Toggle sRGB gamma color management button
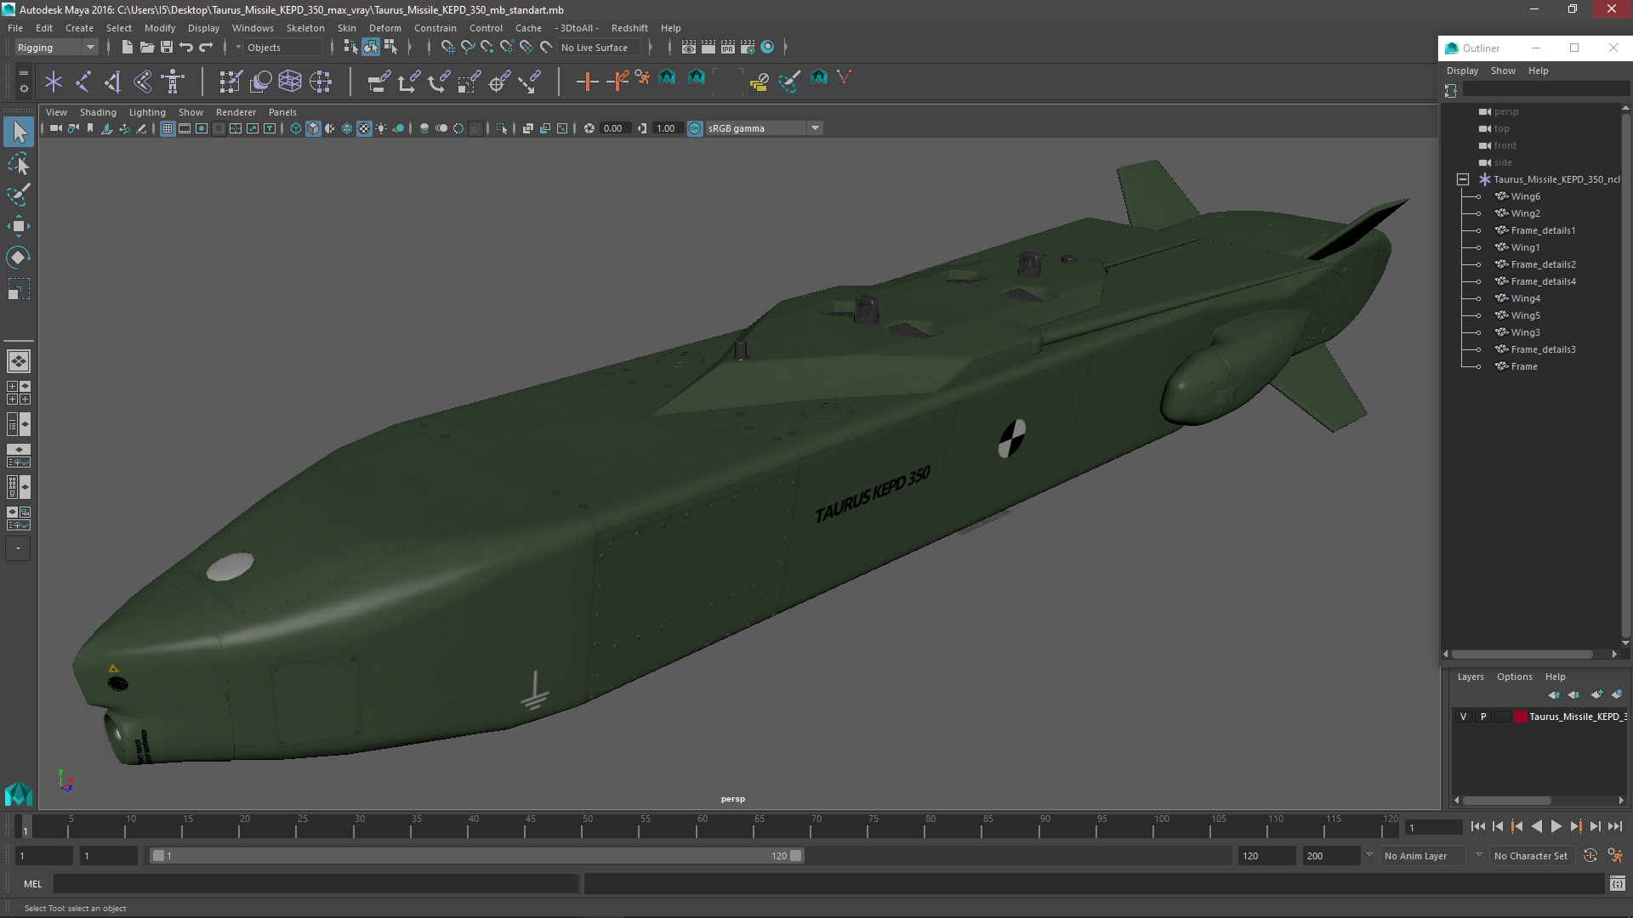 coord(695,128)
